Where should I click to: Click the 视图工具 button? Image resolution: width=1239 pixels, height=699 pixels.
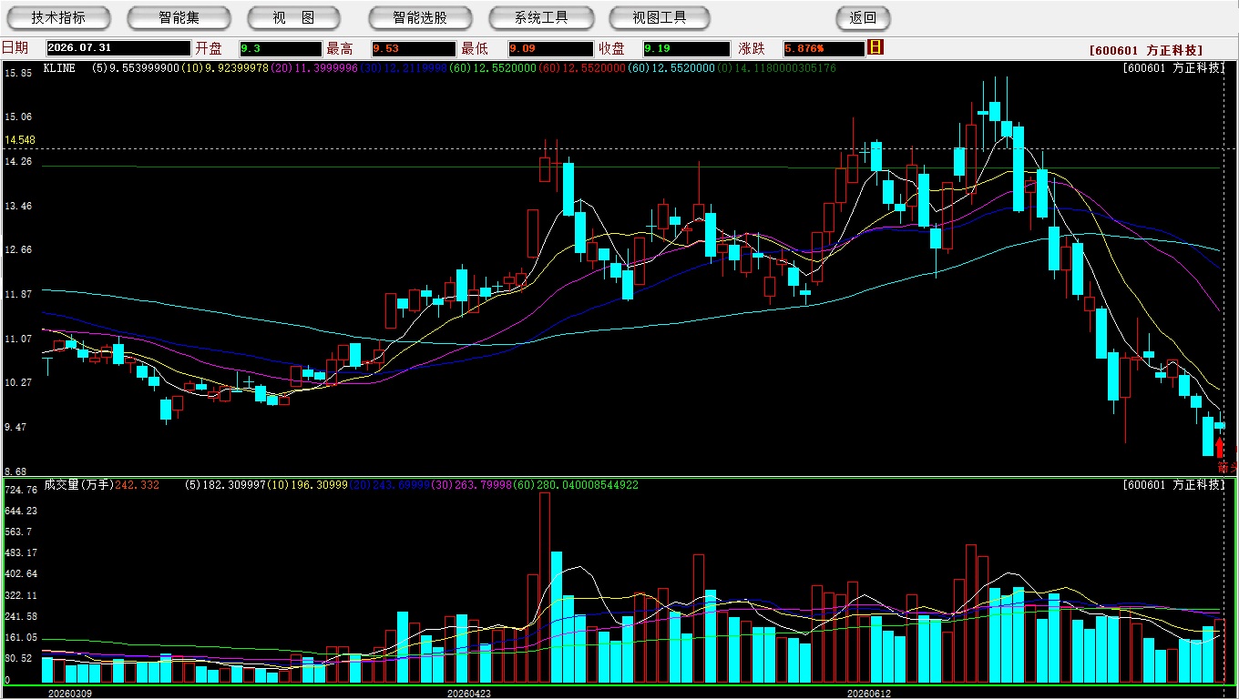pos(660,17)
